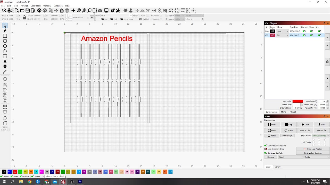This screenshot has height=185, width=330.
Task: Delete layer with Cuts panel trash icon
Action: pos(327,62)
